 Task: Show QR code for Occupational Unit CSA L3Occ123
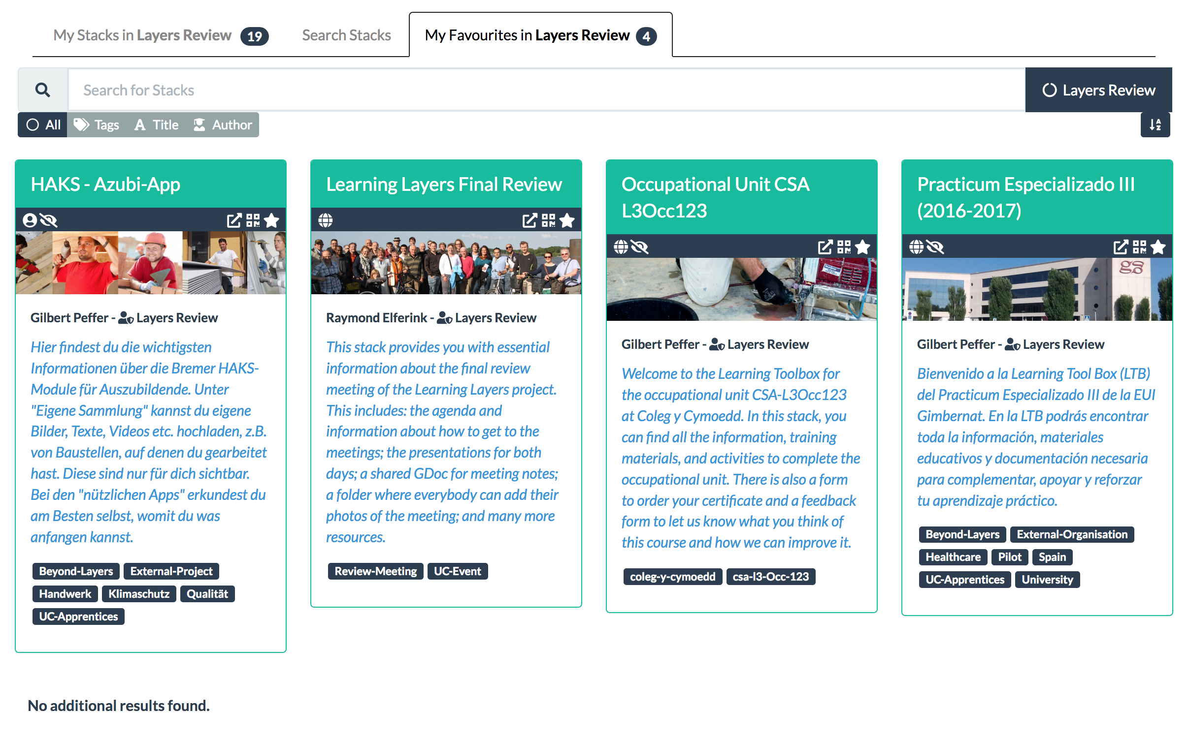[844, 247]
